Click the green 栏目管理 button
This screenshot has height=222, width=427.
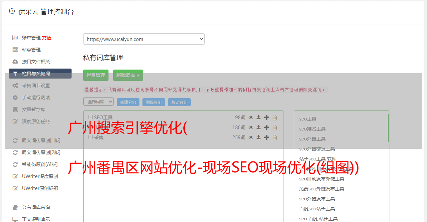coord(96,75)
